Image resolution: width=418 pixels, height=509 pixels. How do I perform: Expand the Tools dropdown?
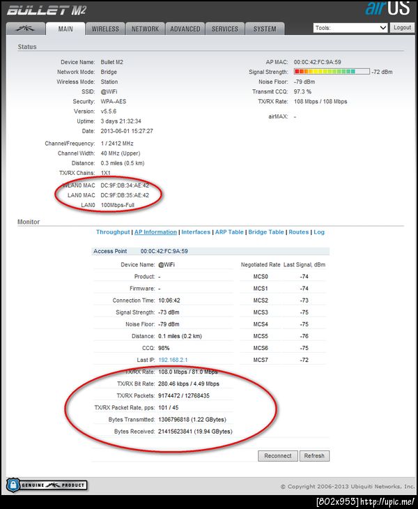click(x=350, y=28)
